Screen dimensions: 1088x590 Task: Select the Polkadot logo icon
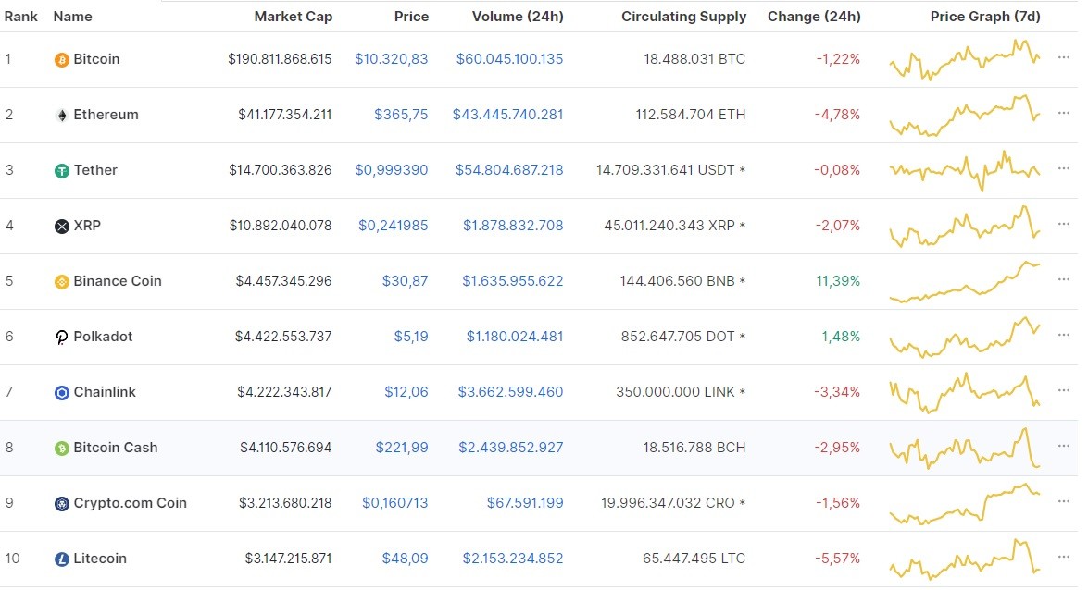[x=61, y=337]
